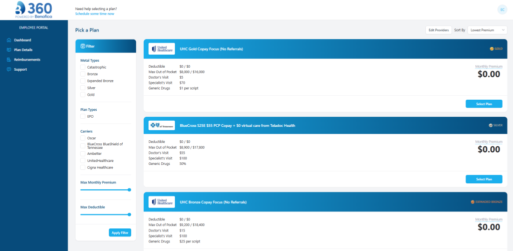Screen dimensions: 513x251
Task: Select the BlueCross S25E plan
Action: tap(484, 179)
